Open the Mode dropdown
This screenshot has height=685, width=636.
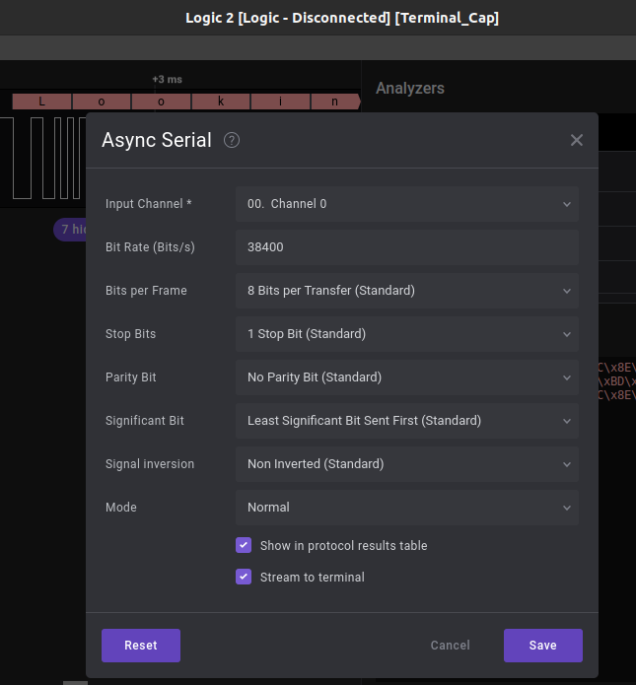(406, 508)
